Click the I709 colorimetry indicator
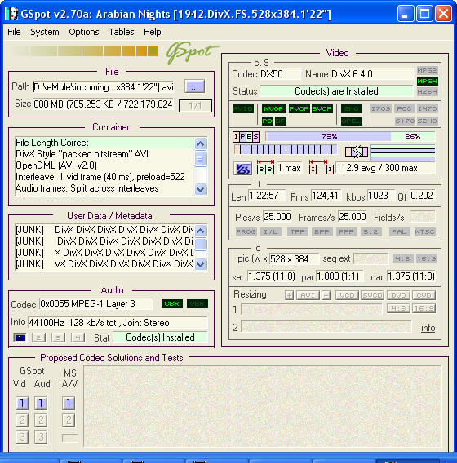The image size is (457, 463). 381,108
